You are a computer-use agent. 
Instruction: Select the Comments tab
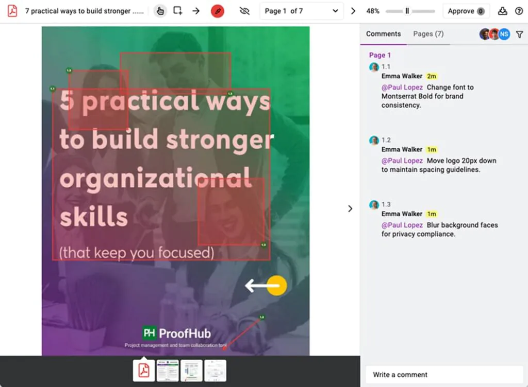(x=383, y=34)
